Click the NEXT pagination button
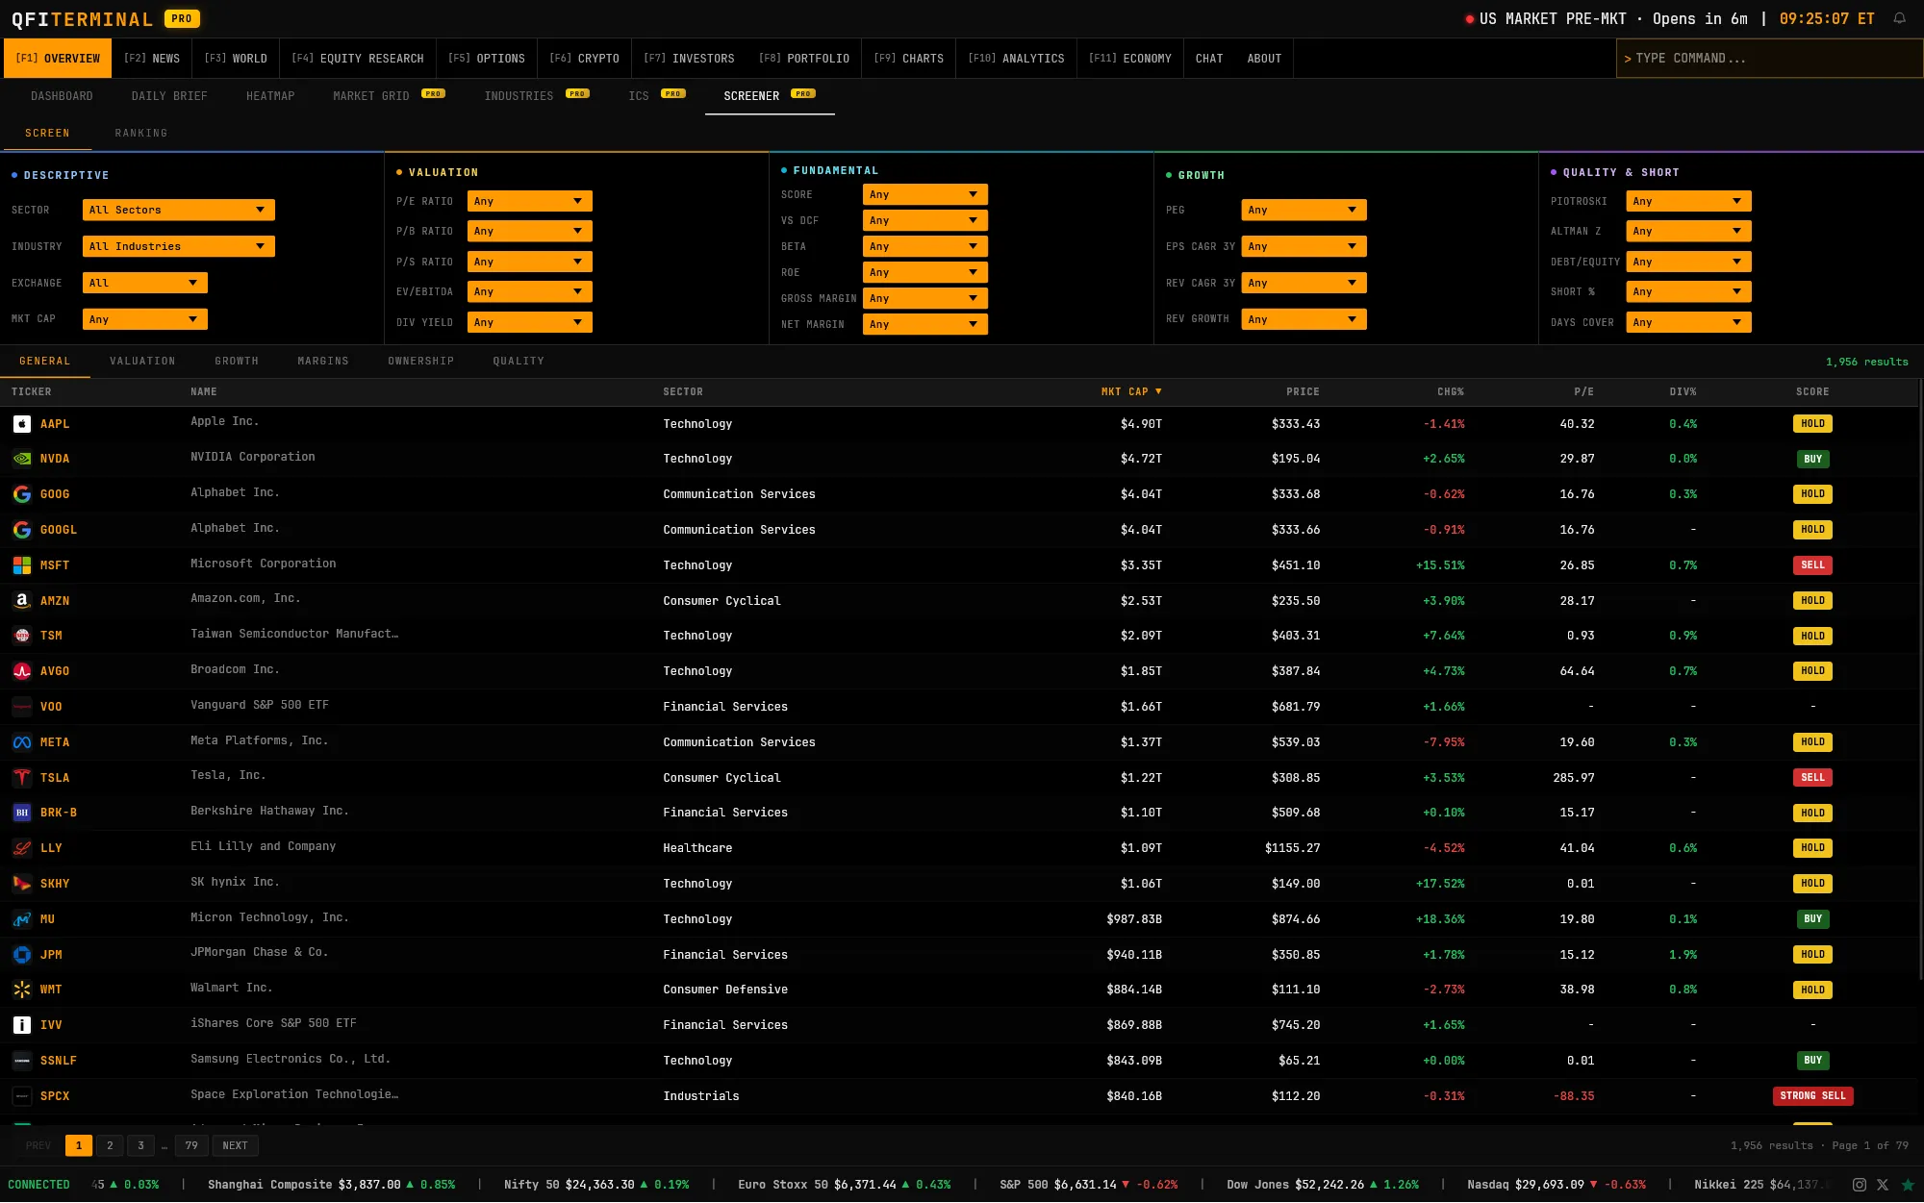 [235, 1145]
